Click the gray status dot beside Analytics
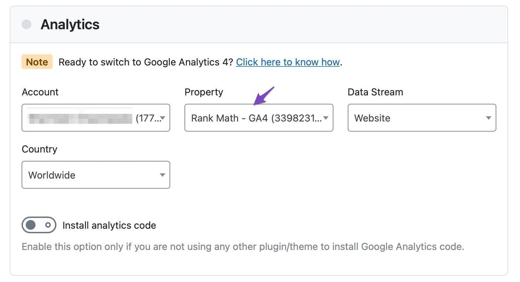The width and height of the screenshot is (520, 282). pyautogui.click(x=26, y=24)
